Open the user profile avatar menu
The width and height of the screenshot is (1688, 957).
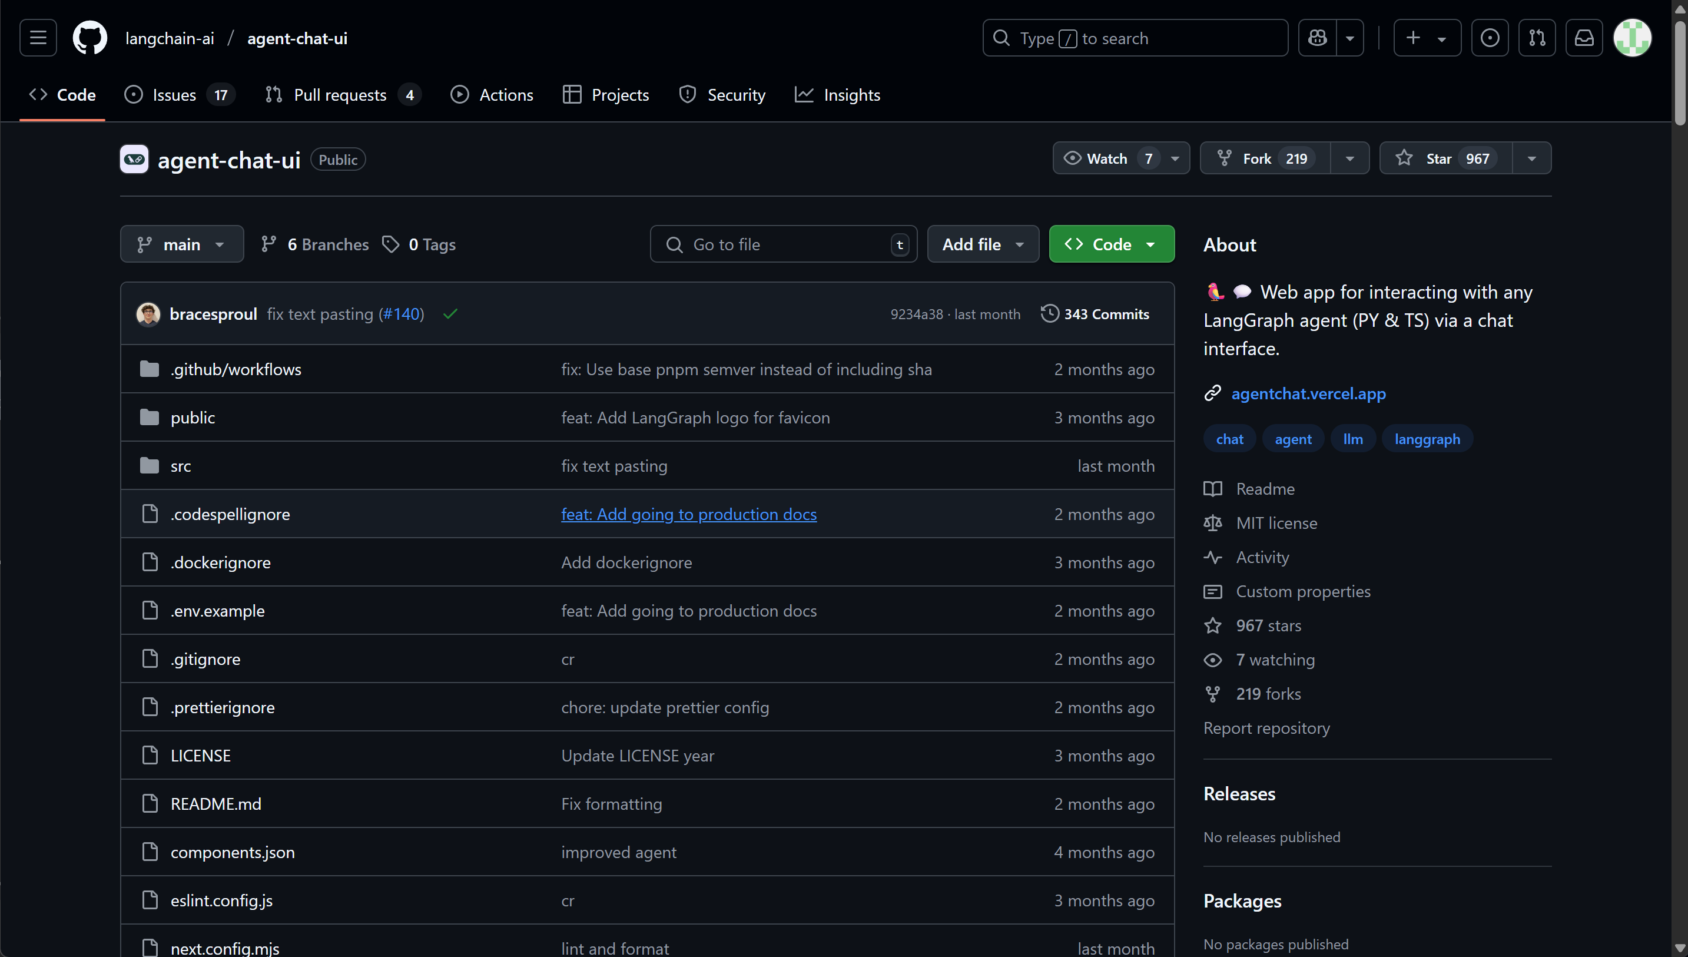click(x=1632, y=38)
